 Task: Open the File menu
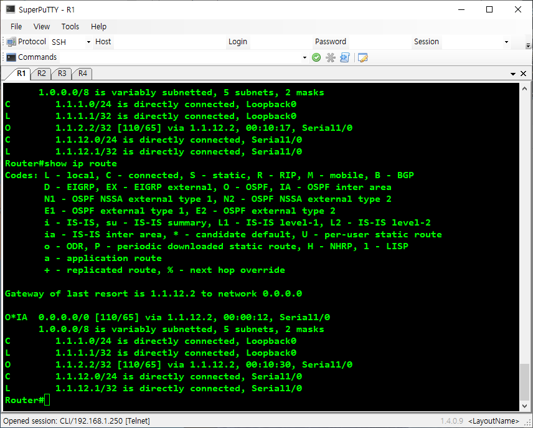point(16,27)
